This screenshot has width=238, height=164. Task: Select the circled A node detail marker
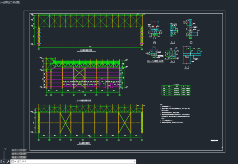click(x=154, y=43)
